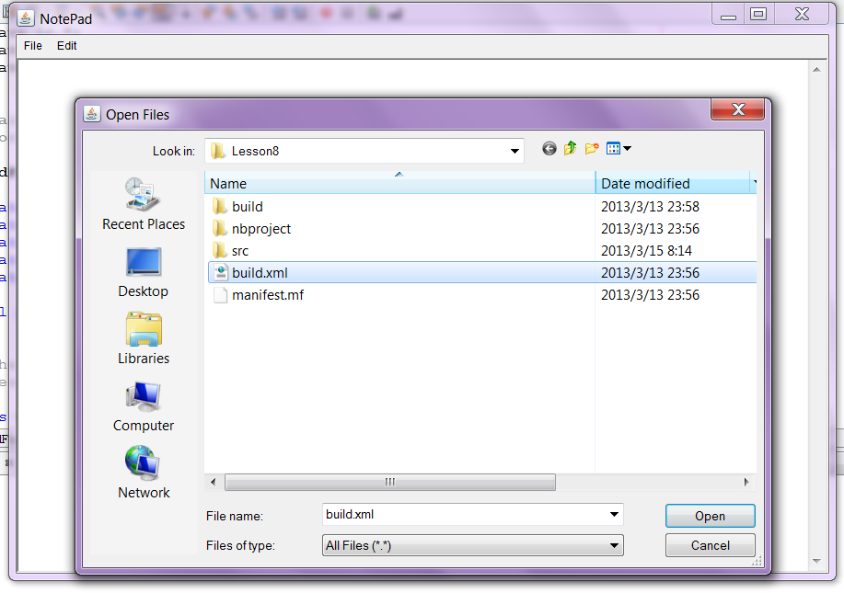Select the src folder icon
The image size is (844, 593).
(219, 251)
